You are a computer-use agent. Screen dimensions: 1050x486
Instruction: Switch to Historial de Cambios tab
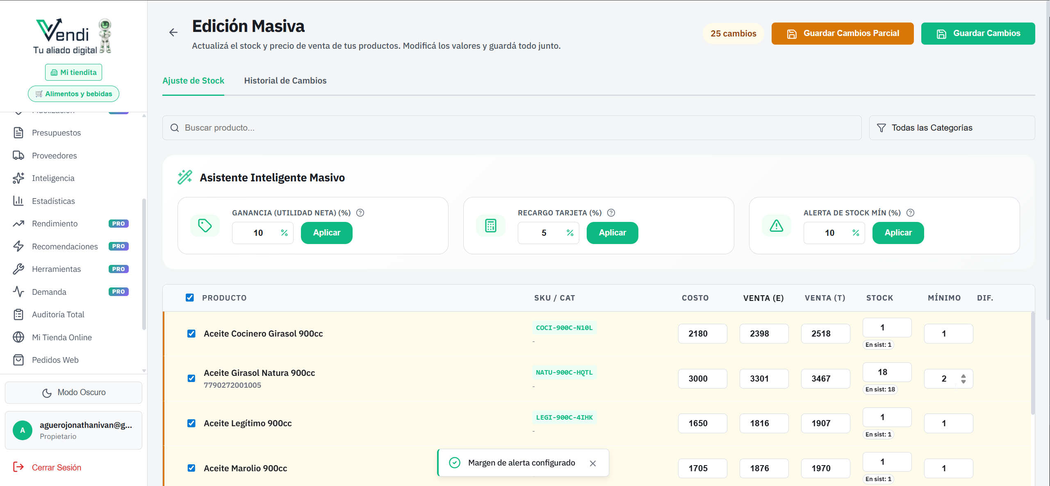point(285,81)
